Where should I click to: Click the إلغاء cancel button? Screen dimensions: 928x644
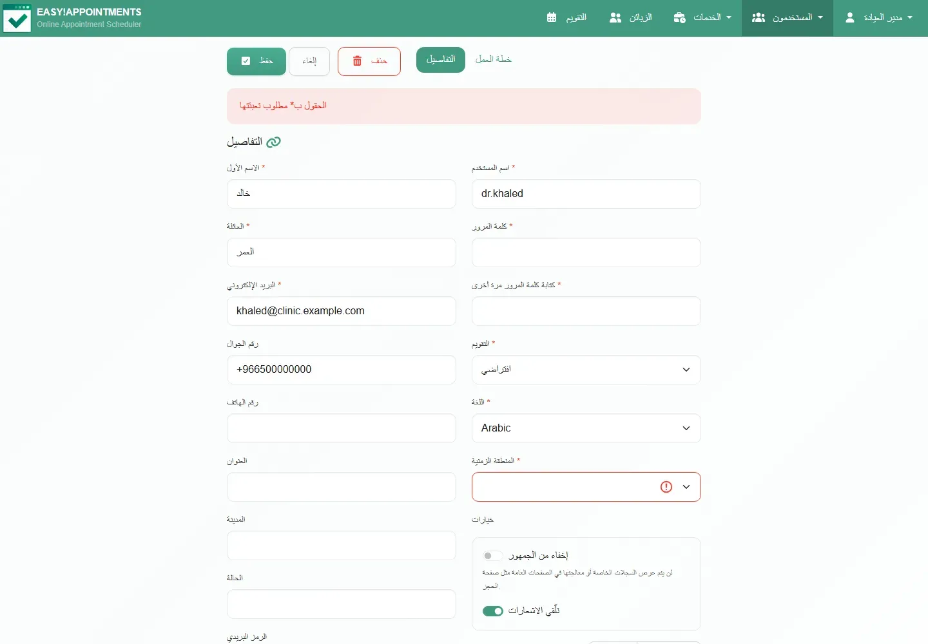pos(309,61)
